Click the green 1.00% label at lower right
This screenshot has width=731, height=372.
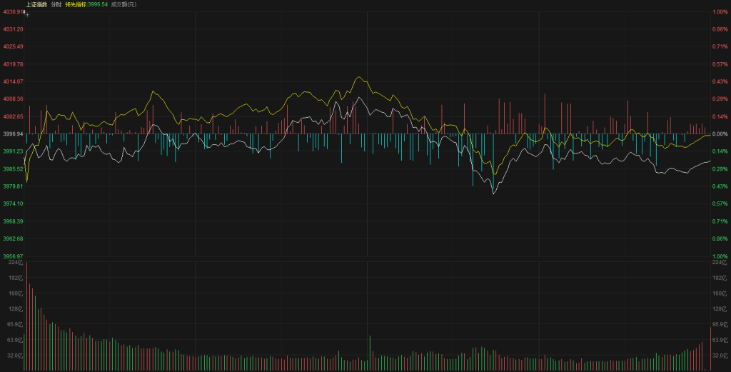click(719, 256)
